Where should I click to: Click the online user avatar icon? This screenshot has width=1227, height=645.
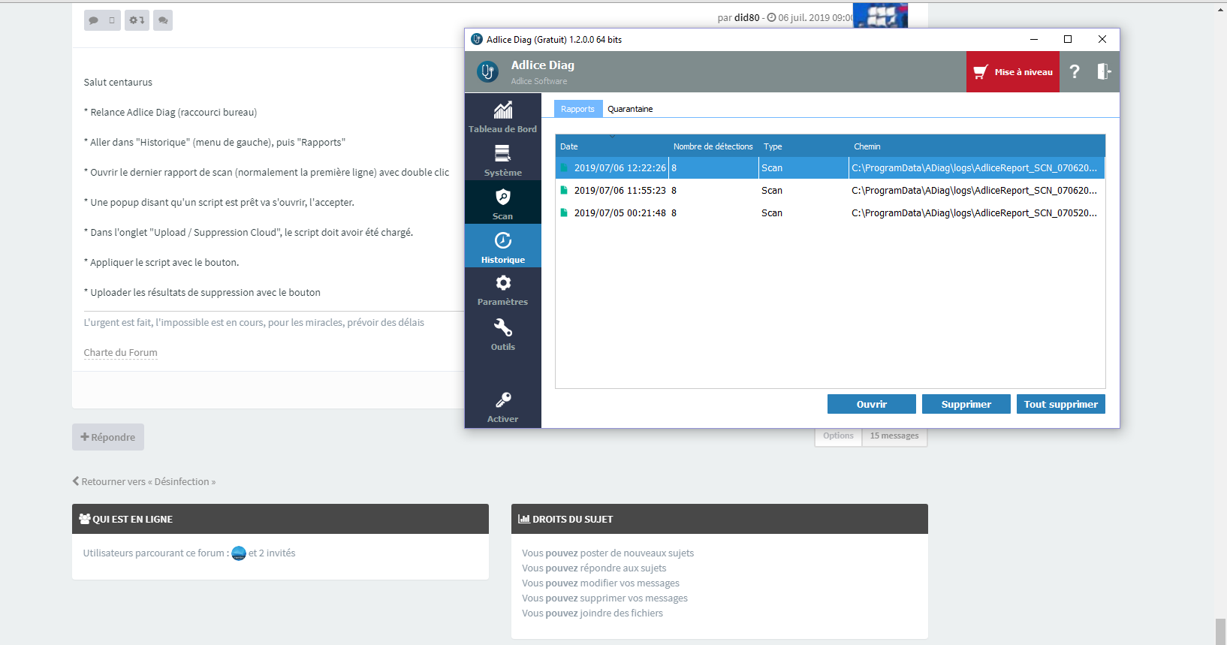[239, 553]
